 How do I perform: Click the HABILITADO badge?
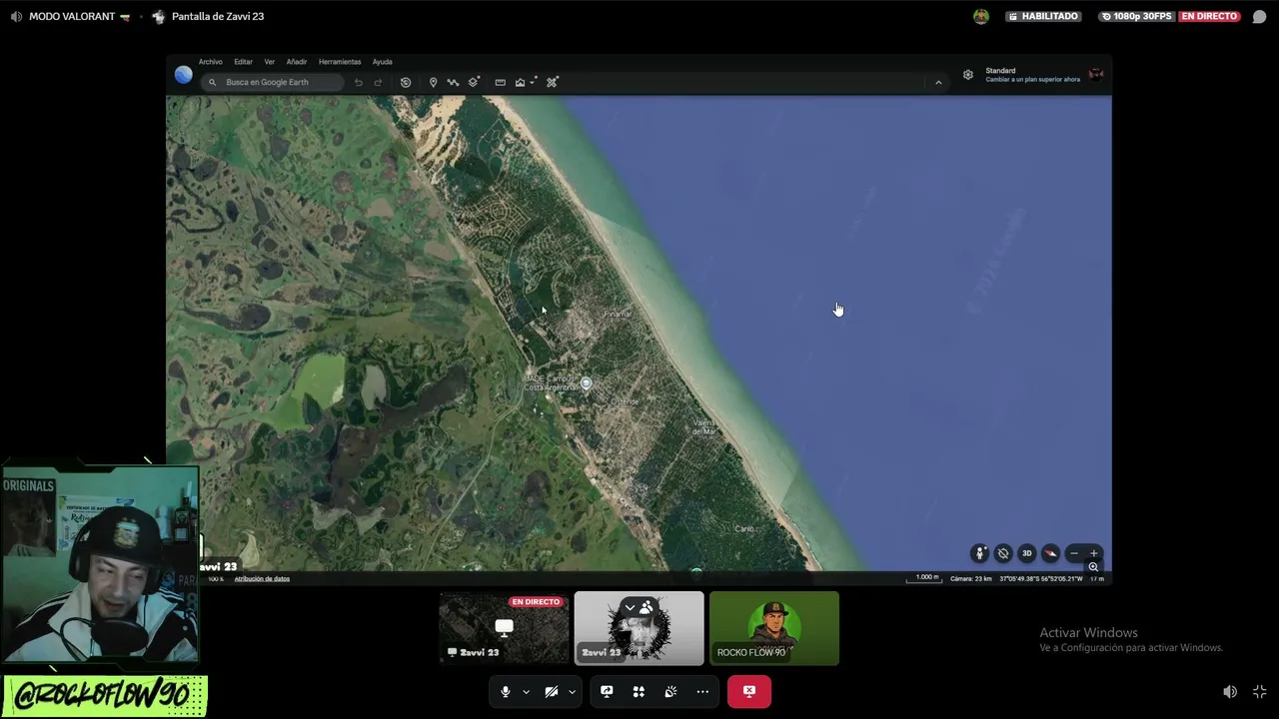pos(1043,17)
